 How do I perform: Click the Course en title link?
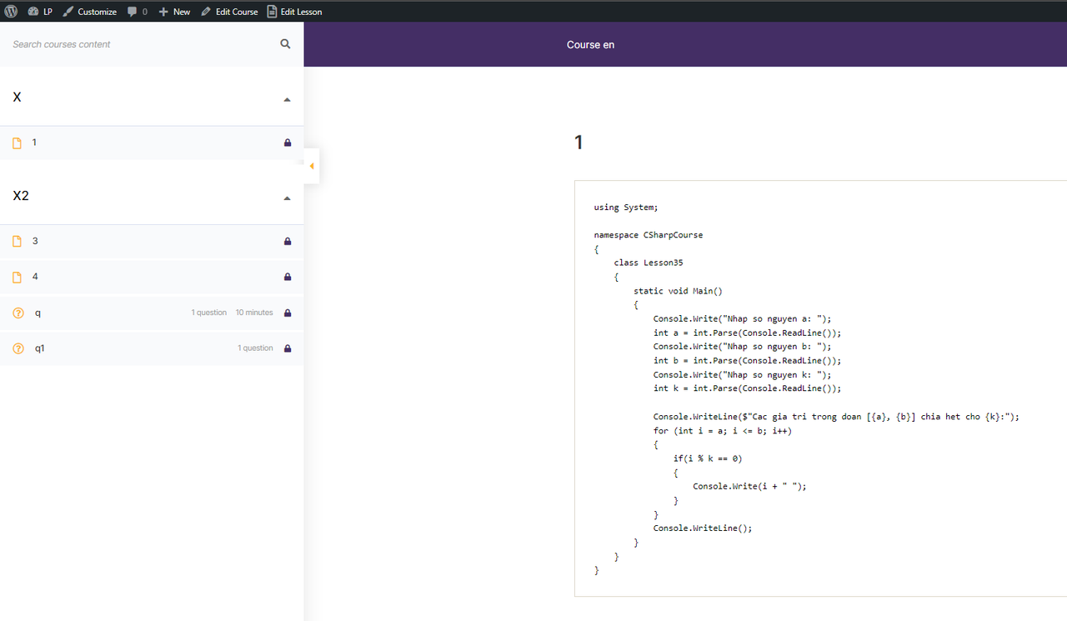click(x=590, y=44)
